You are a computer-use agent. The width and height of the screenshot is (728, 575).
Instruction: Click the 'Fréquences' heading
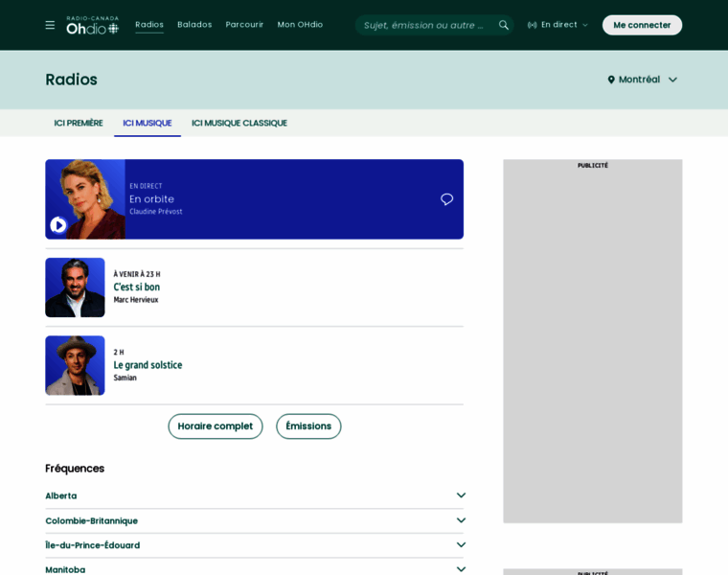(x=75, y=469)
